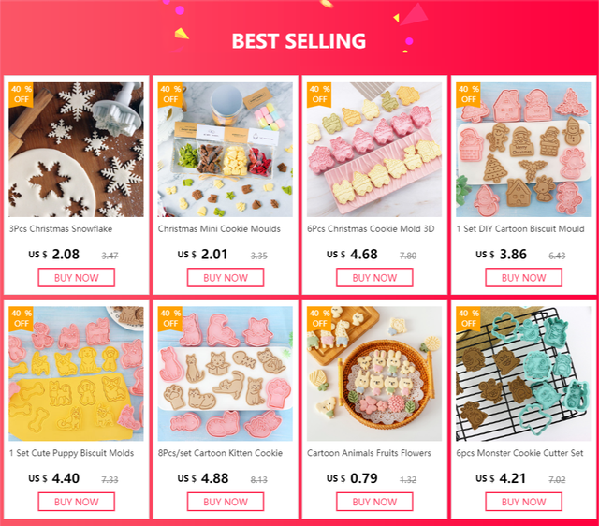Click BUY NOW for Monster Cookie Cutter Set
This screenshot has height=526, width=599.
tap(523, 502)
